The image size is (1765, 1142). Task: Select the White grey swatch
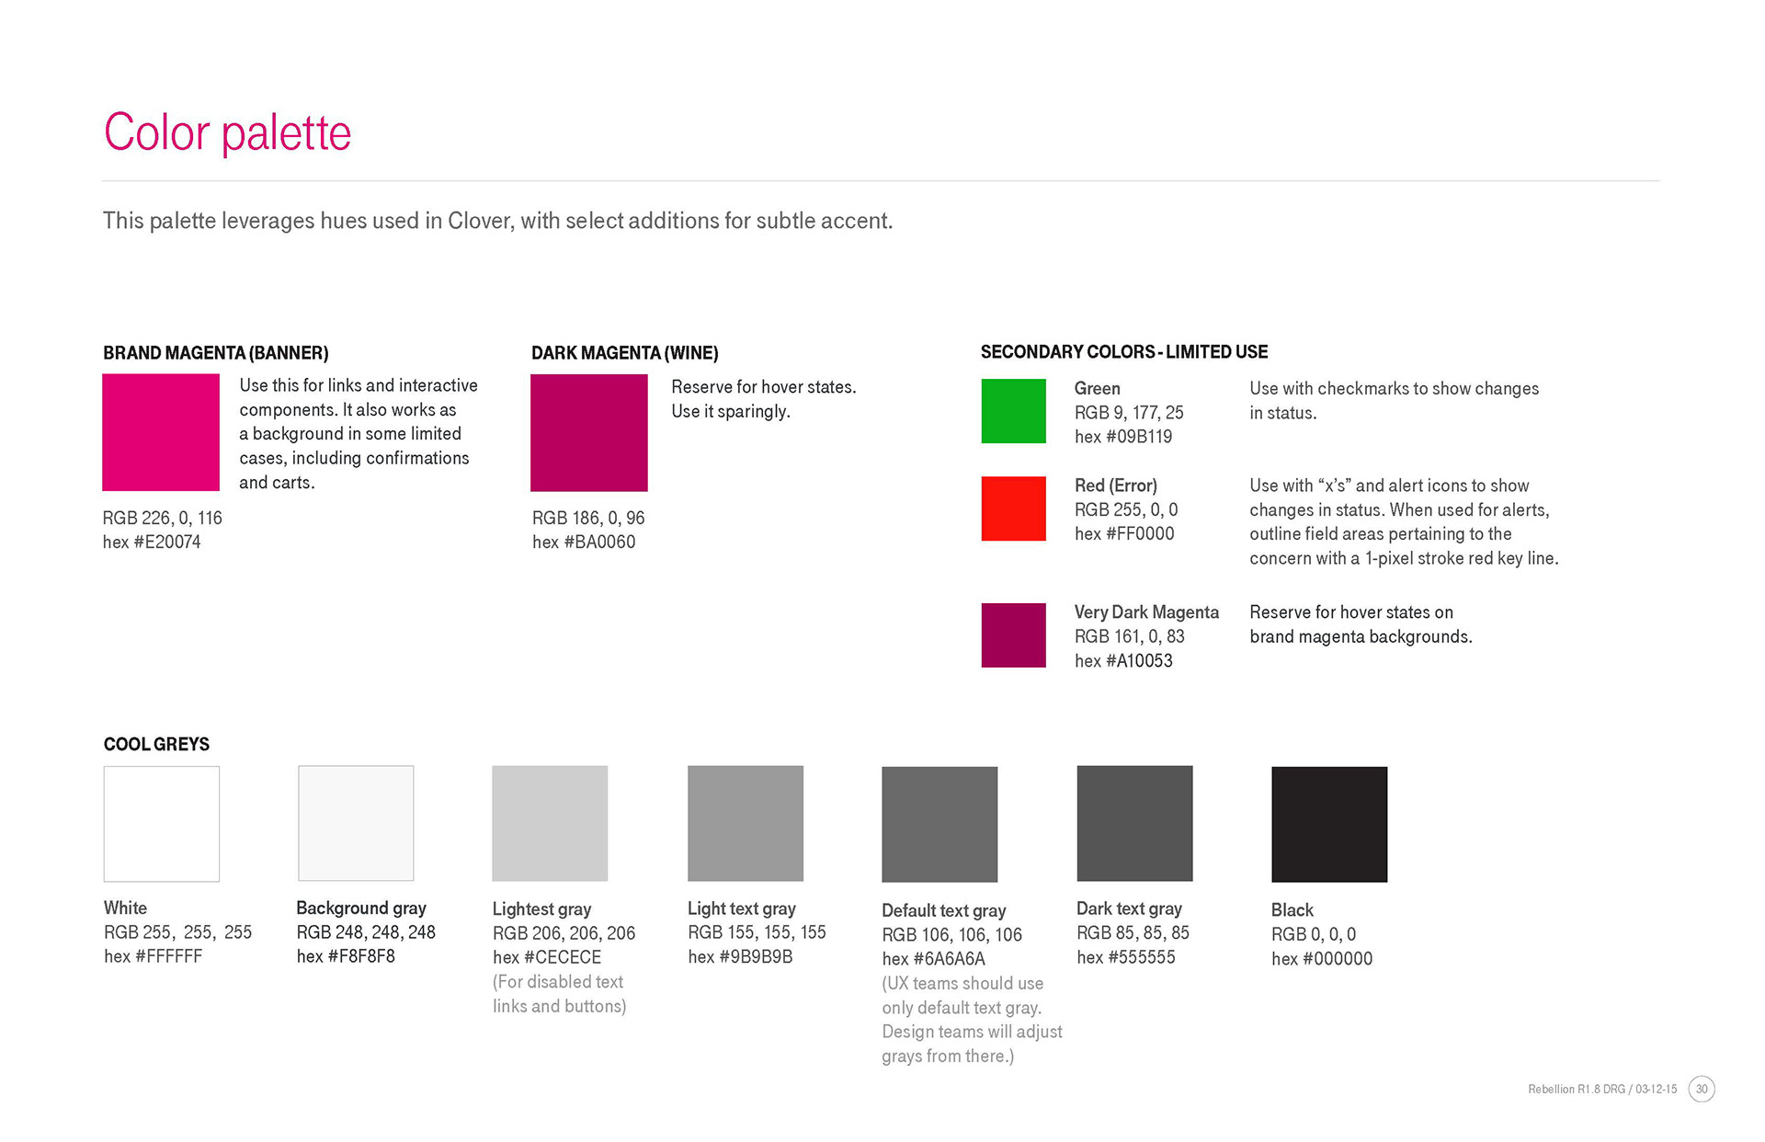[162, 824]
